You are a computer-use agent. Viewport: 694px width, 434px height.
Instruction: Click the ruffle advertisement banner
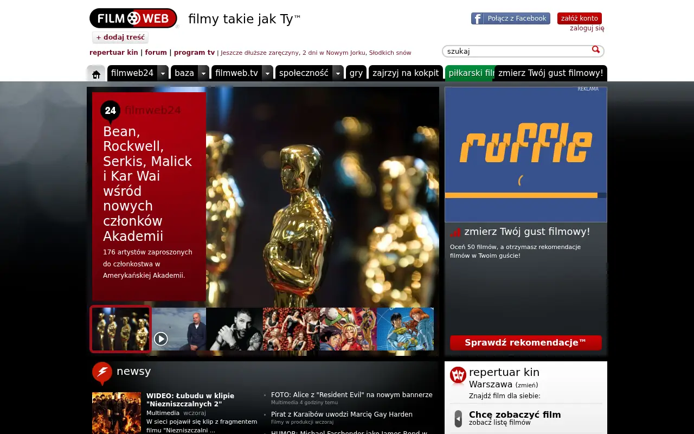(526, 155)
